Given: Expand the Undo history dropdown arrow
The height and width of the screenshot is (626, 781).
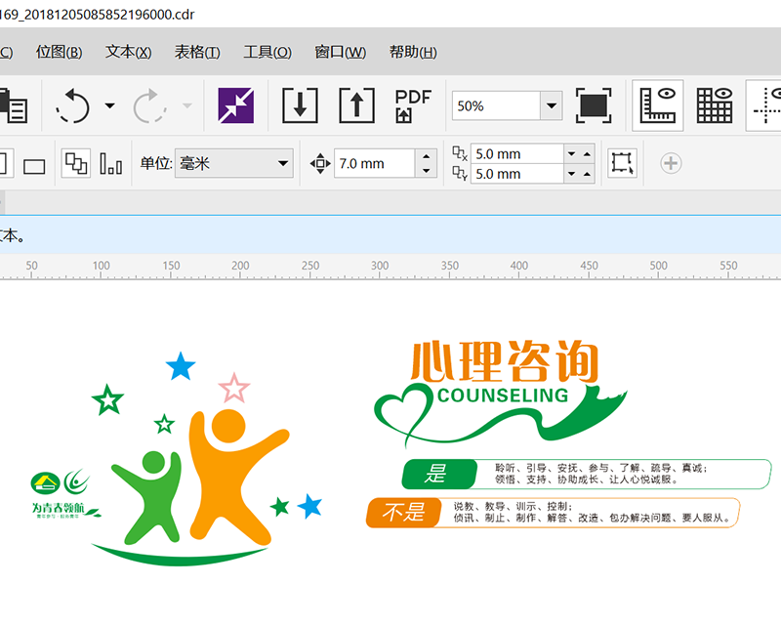Looking at the screenshot, I should point(108,104).
